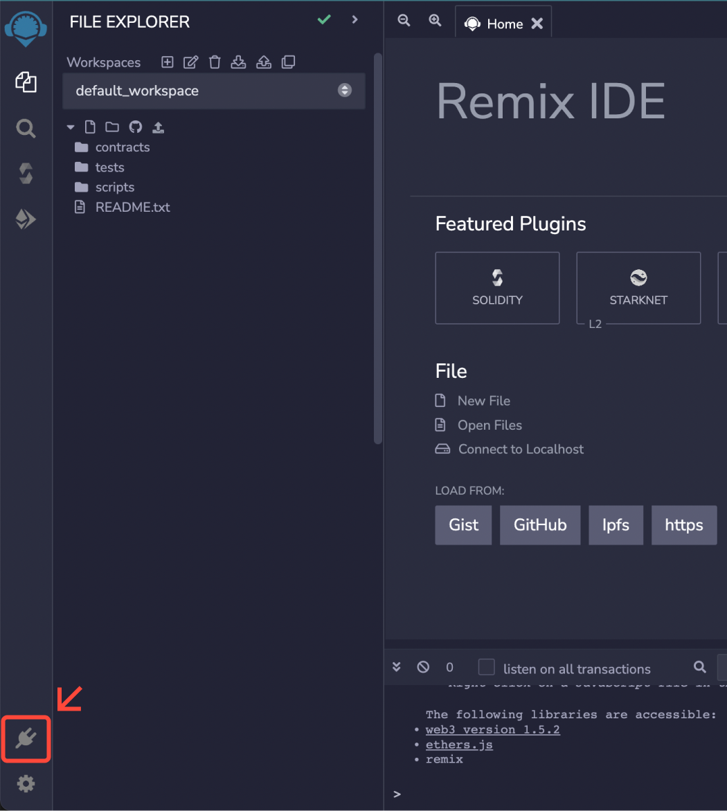This screenshot has width=727, height=811.
Task: Click the FILE EXPLORER title
Action: (130, 21)
